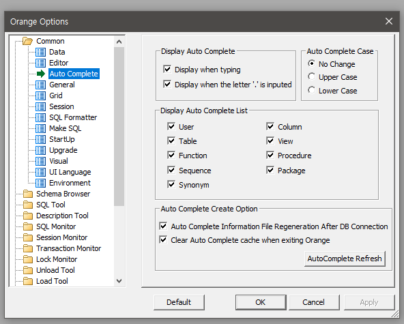The image size is (404, 324).
Task: Click the Grid settings page icon
Action: [x=40, y=95]
